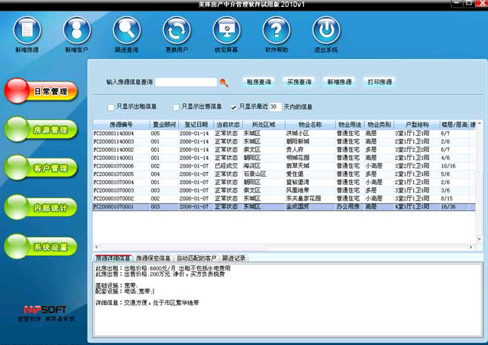Click the 新增客户 person icon
Image resolution: width=488 pixels, height=345 pixels.
pos(77,30)
